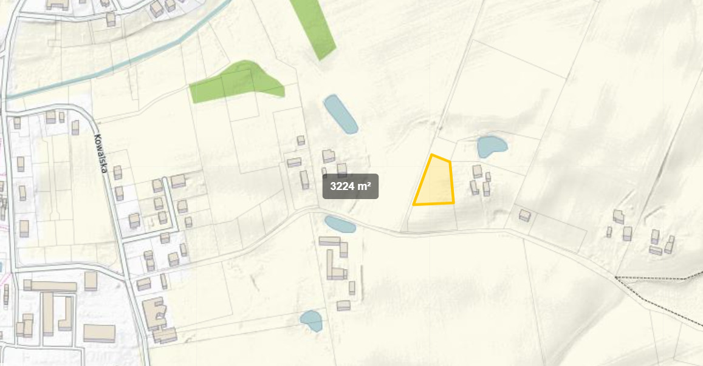703x366 pixels.
Task: Select the narrow green forest strip at top
Action: click(314, 28)
